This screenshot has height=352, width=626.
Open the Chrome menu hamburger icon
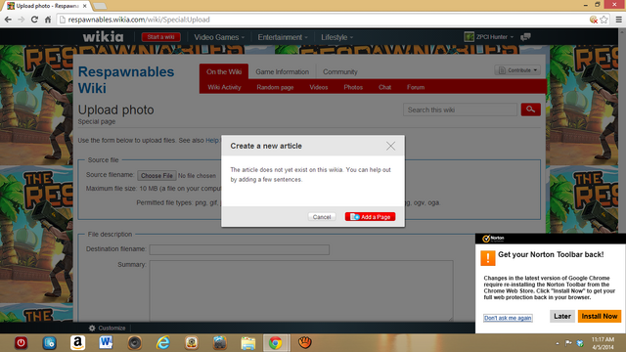pos(618,20)
